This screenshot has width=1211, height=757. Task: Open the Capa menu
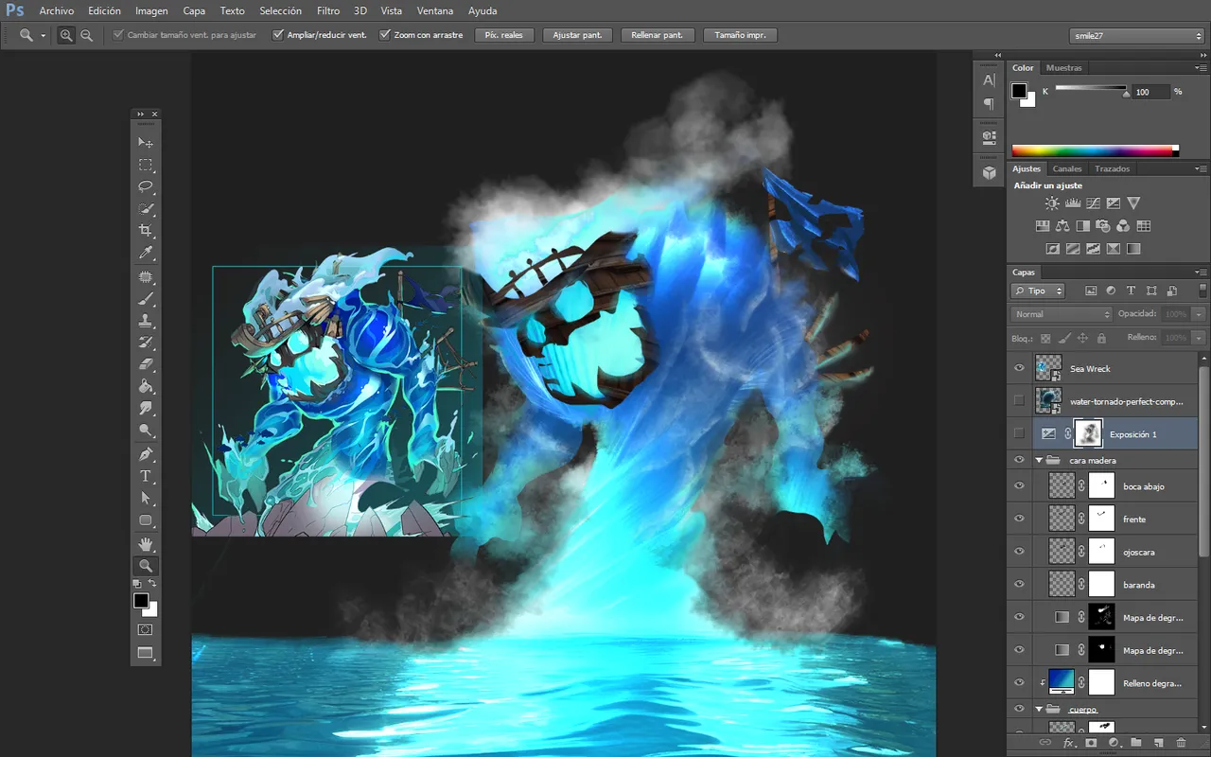[x=194, y=11]
